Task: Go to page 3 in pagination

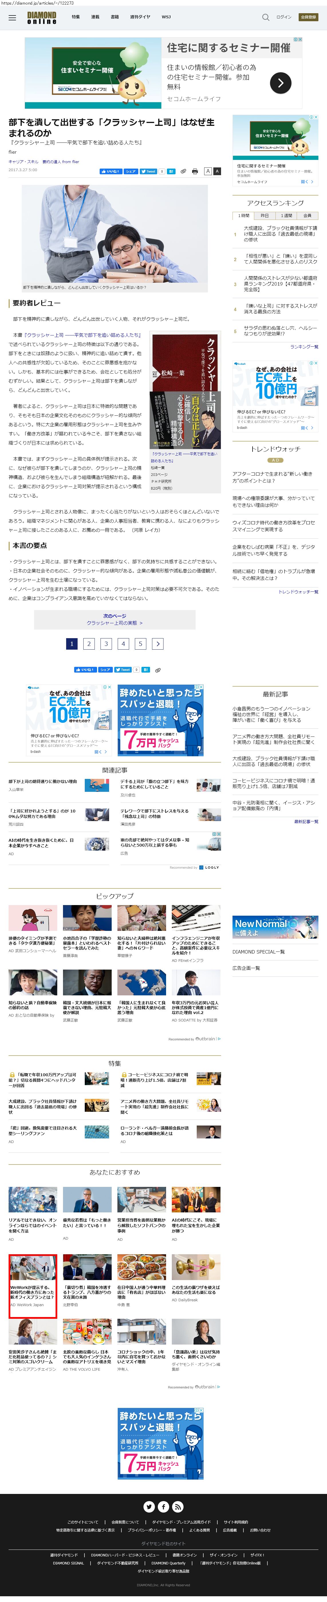Action: 106,644
